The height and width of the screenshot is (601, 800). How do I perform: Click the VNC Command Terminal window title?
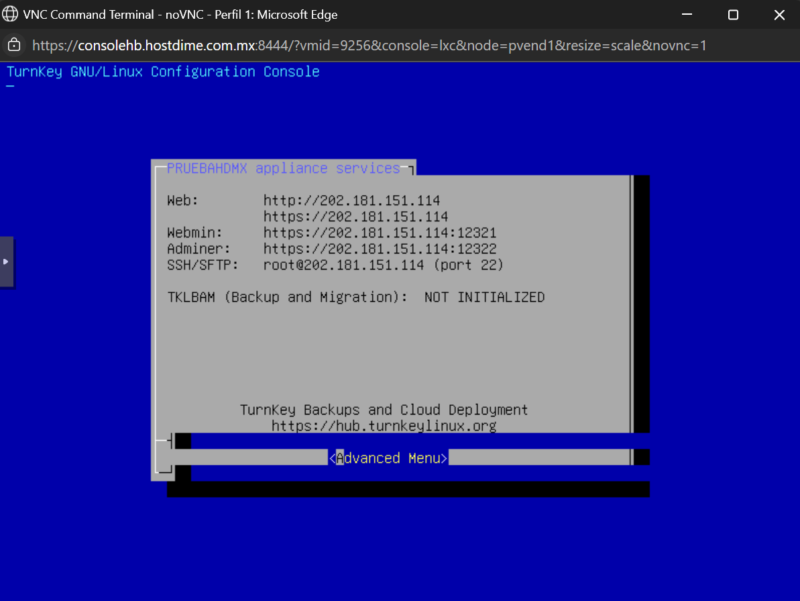point(180,15)
